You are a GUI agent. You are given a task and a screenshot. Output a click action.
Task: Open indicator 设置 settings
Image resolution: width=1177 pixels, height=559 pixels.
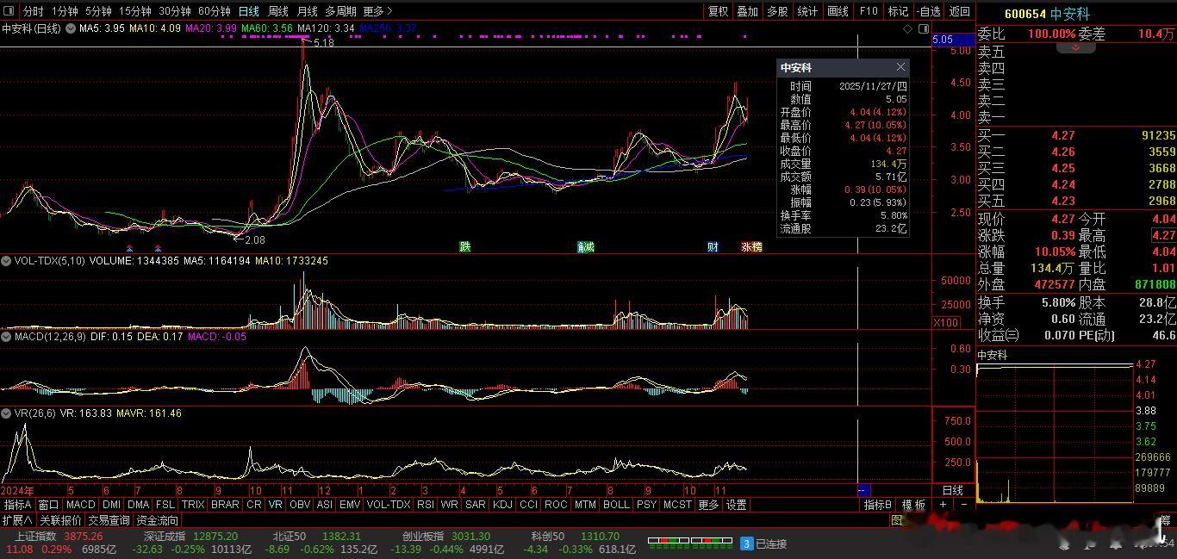click(x=736, y=505)
